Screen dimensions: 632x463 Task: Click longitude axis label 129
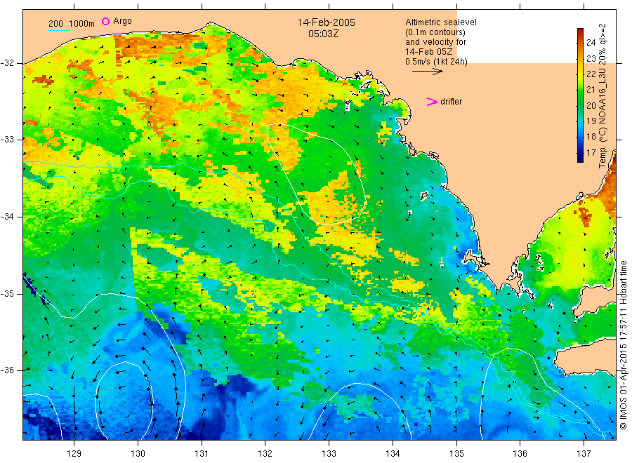[74, 454]
